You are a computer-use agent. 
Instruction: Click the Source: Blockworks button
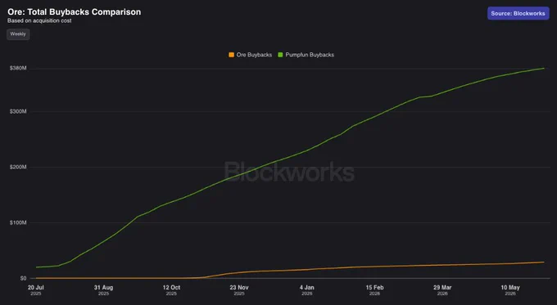(x=519, y=13)
